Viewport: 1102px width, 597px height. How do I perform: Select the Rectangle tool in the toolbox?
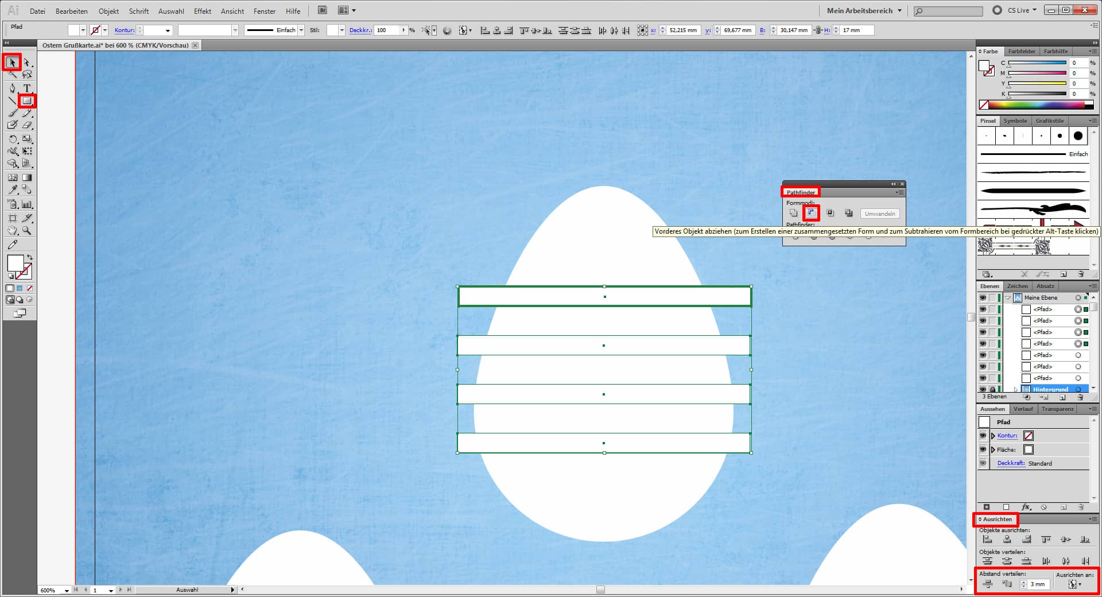[26, 101]
